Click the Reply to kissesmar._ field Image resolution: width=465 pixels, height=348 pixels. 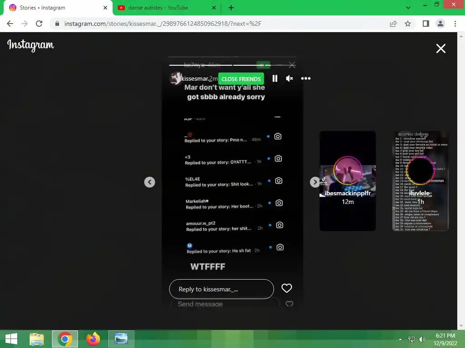[x=222, y=289]
